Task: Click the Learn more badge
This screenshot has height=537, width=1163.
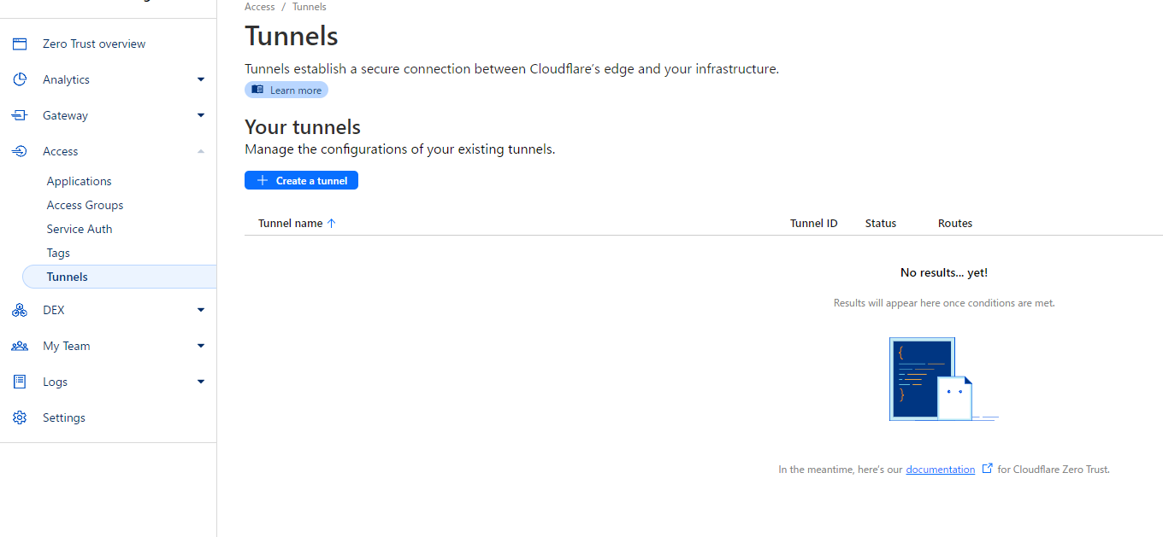Action: pos(286,90)
